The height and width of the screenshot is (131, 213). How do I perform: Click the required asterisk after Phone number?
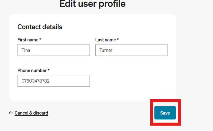(x=49, y=70)
